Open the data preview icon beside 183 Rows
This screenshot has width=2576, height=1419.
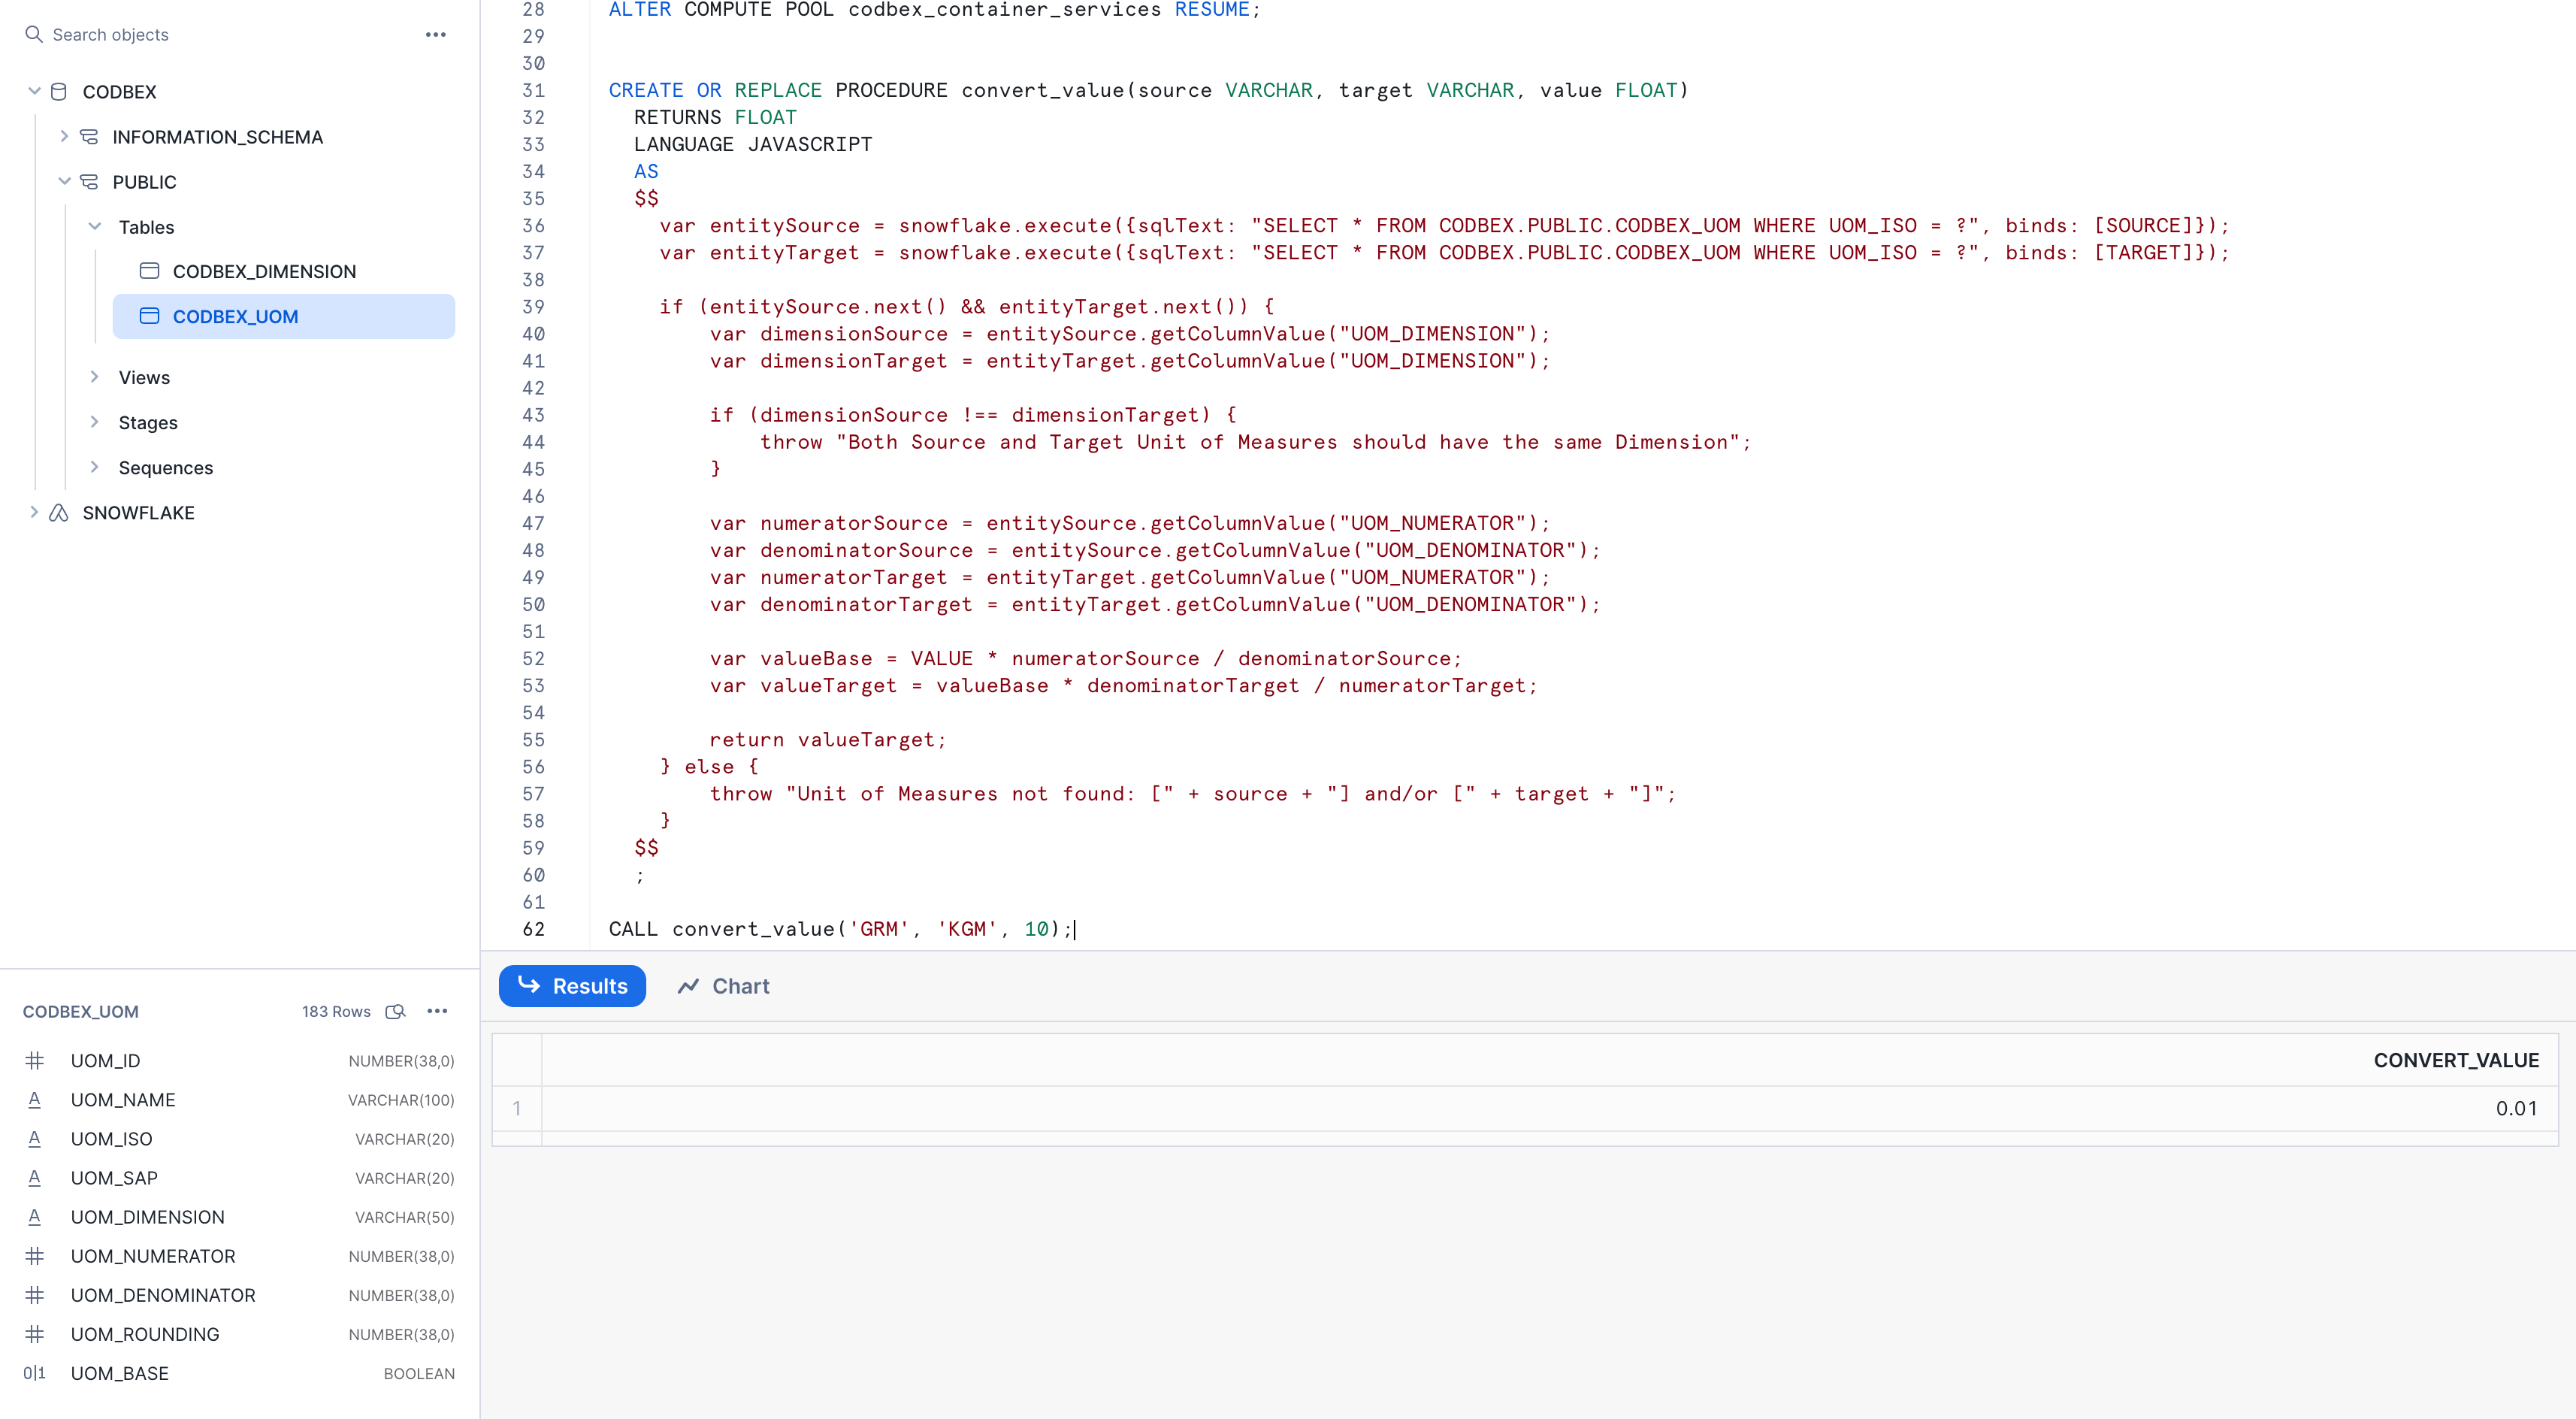(396, 1011)
